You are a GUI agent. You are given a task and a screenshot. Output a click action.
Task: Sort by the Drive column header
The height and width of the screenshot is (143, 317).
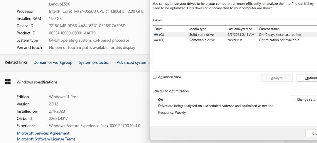click(x=171, y=29)
